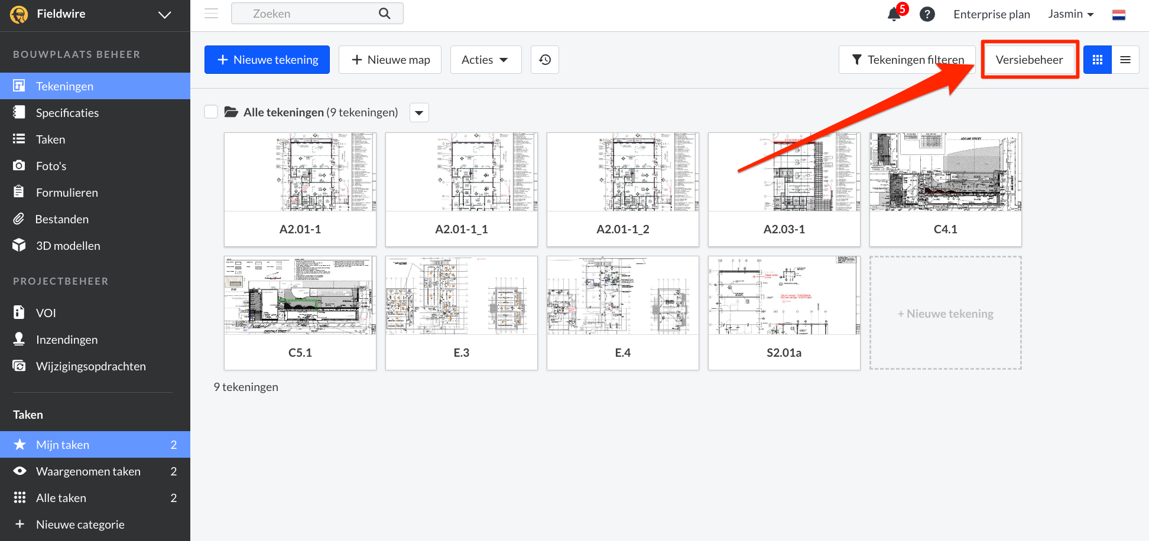Click the dashed + Nieuwe tekening placeholder
This screenshot has height=541, width=1149.
946,313
